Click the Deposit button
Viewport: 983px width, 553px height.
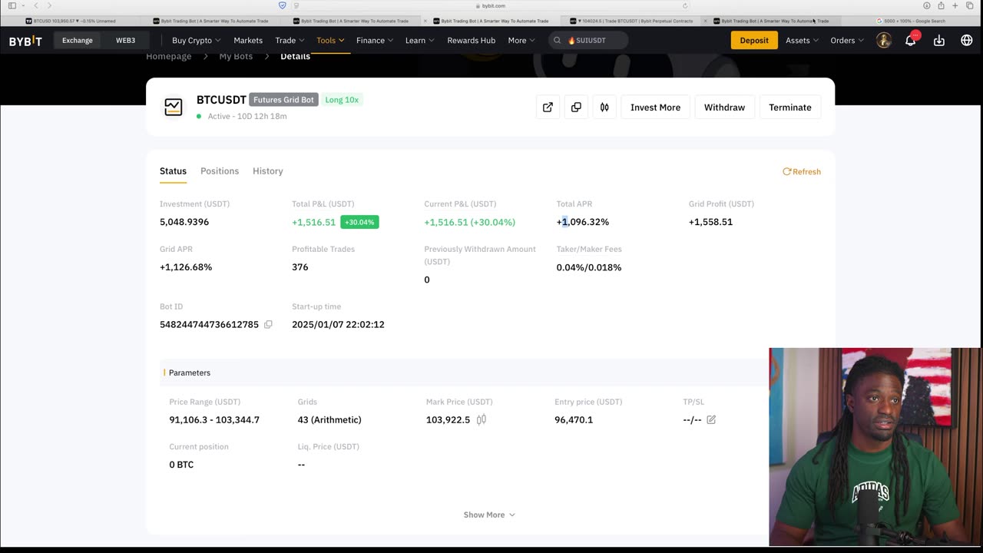tap(754, 40)
